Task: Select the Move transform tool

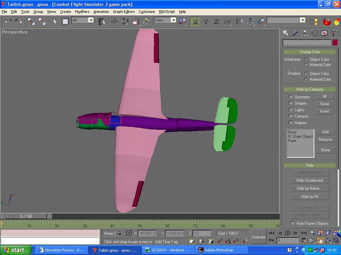Action: coord(115,21)
